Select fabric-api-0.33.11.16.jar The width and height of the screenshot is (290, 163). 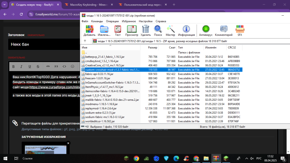click(99, 74)
